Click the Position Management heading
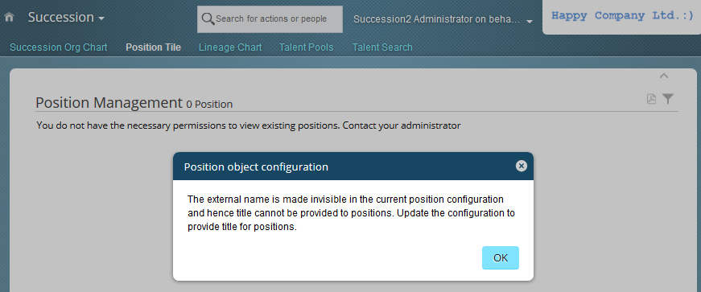This screenshot has height=292, width=701. 109,103
